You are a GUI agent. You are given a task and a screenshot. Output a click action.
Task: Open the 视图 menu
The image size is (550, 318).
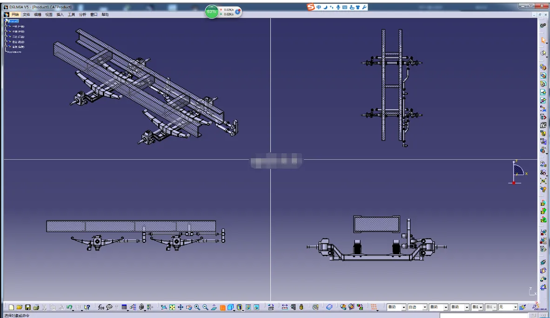click(x=49, y=14)
